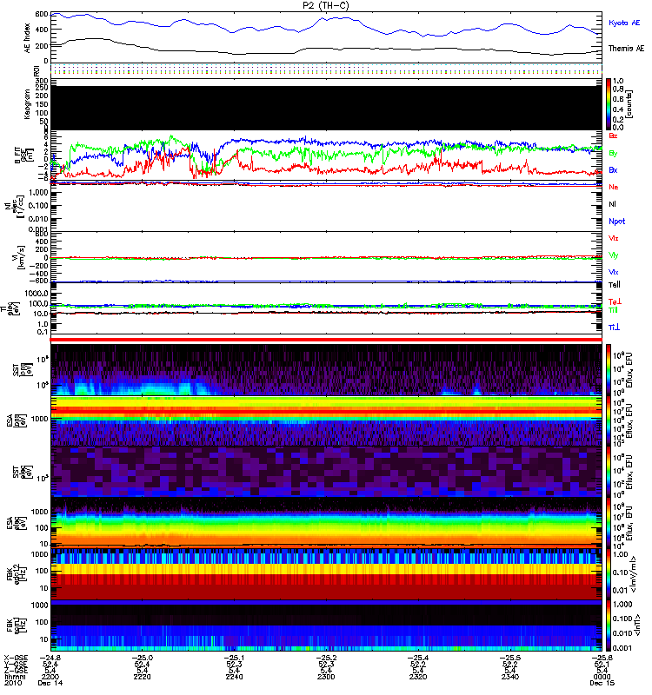Click the 2300 time tick label
This screenshot has height=695, width=652.
[x=326, y=677]
